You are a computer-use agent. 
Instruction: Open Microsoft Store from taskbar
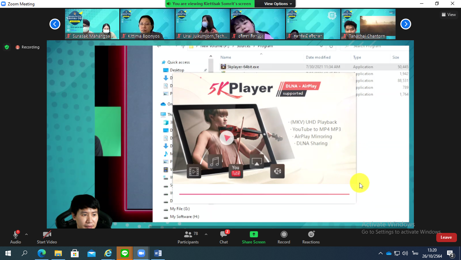pyautogui.click(x=75, y=253)
